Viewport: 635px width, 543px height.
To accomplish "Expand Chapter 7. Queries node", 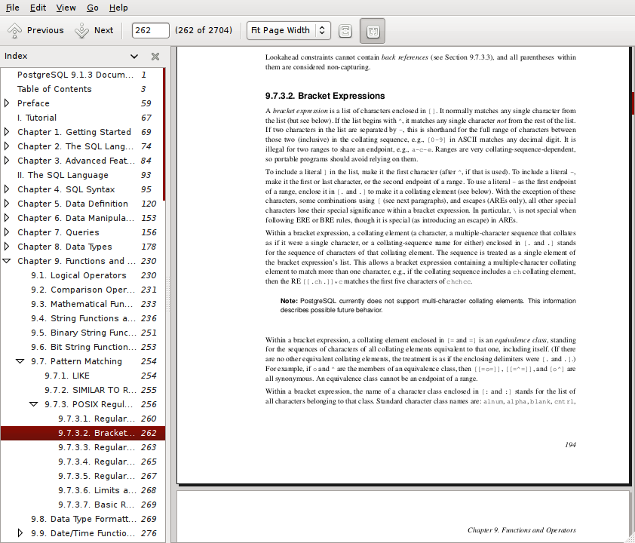I will [x=7, y=232].
